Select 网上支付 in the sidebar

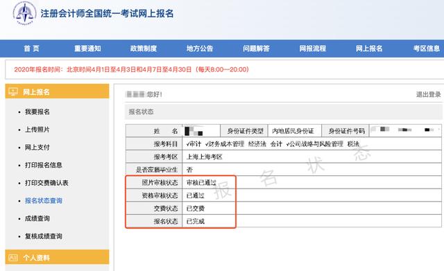[x=37, y=148]
